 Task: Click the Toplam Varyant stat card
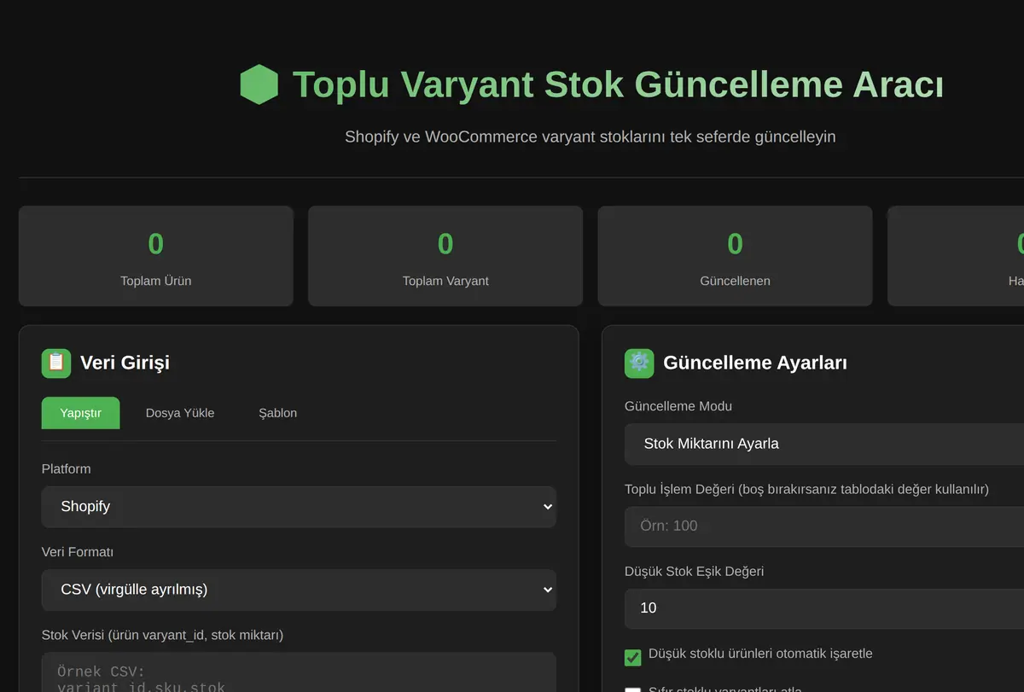point(445,256)
